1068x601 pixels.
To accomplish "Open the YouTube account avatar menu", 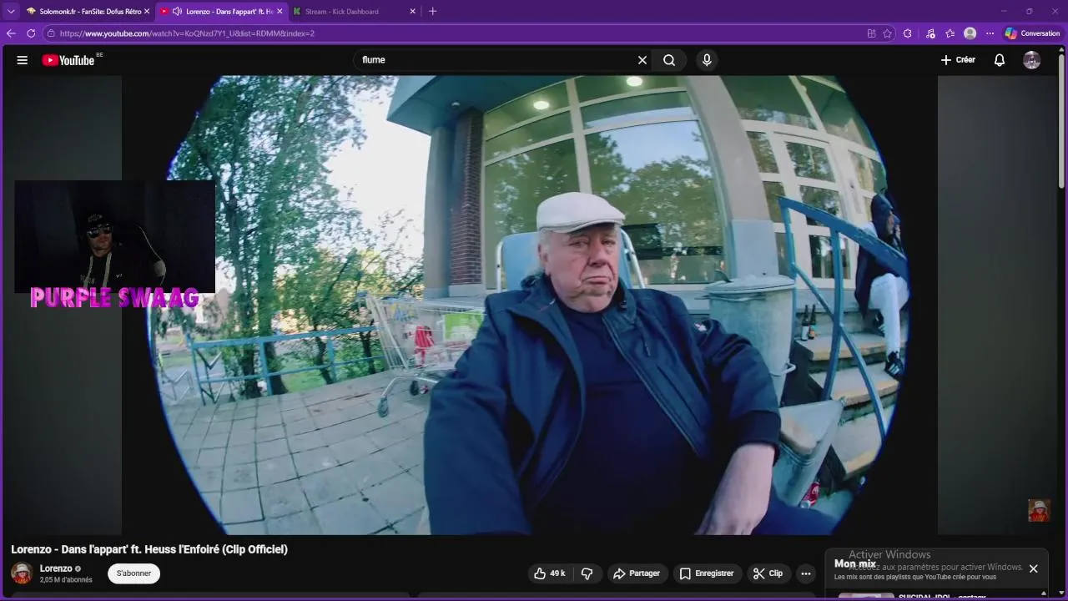I will tap(1032, 60).
